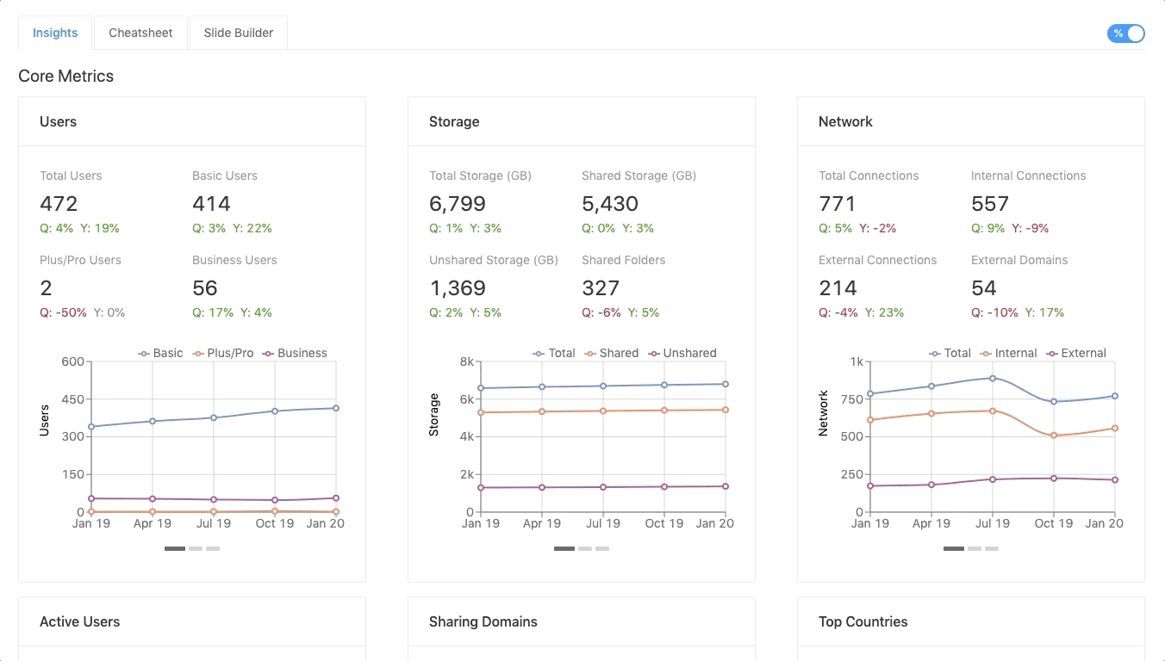Select second carousel dot under Users chart
1165x661 pixels.
tap(196, 548)
